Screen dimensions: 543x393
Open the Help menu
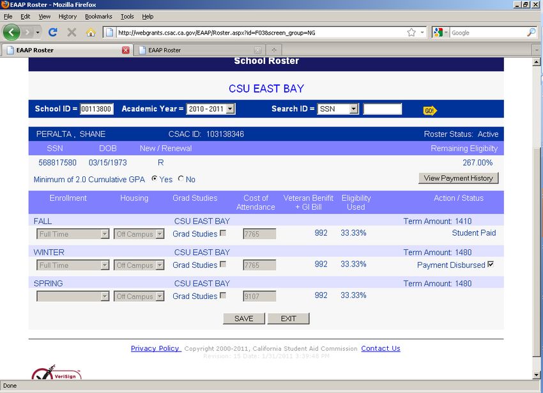[148, 16]
